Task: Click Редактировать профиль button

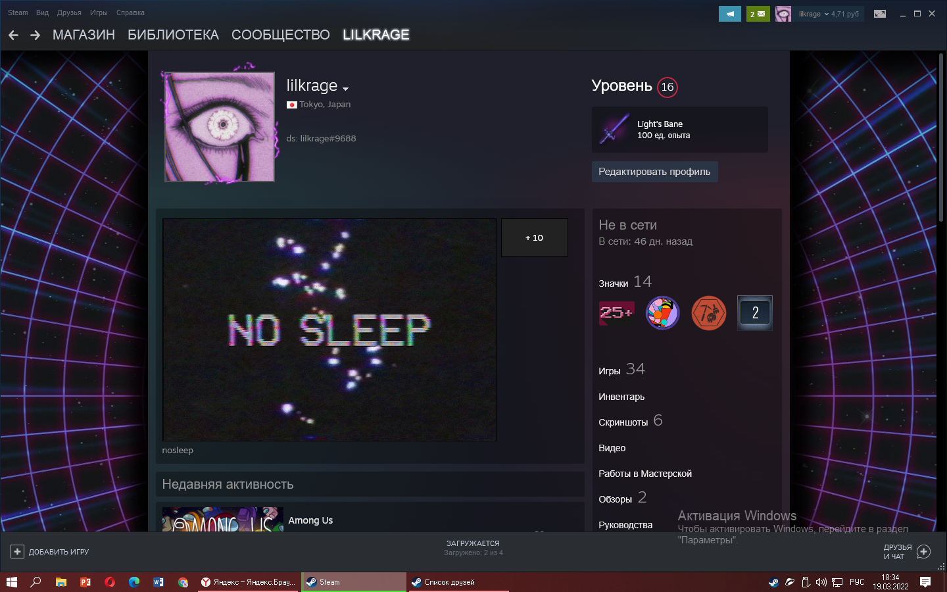Action: click(x=654, y=172)
